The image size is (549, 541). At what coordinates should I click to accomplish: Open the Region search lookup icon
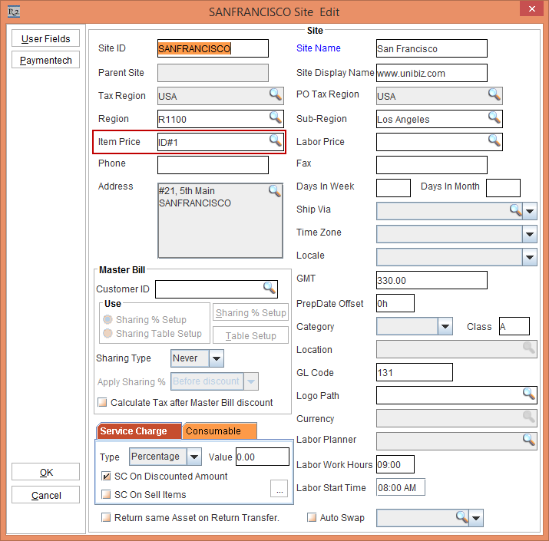click(274, 118)
